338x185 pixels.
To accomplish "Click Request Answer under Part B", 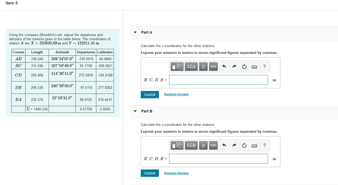I will (176, 173).
